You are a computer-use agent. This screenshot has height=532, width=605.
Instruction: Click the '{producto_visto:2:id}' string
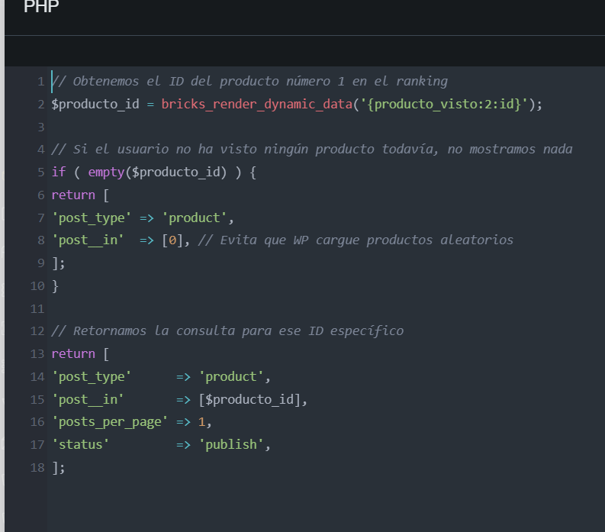coord(444,105)
